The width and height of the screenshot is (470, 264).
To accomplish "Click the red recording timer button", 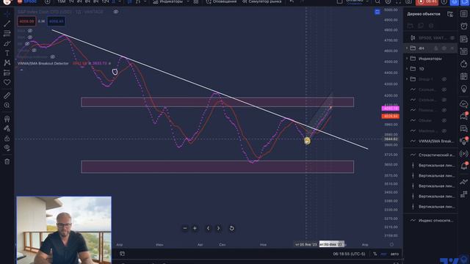I will click(x=427, y=1).
